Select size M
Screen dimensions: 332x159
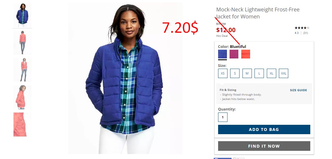coord(247,73)
